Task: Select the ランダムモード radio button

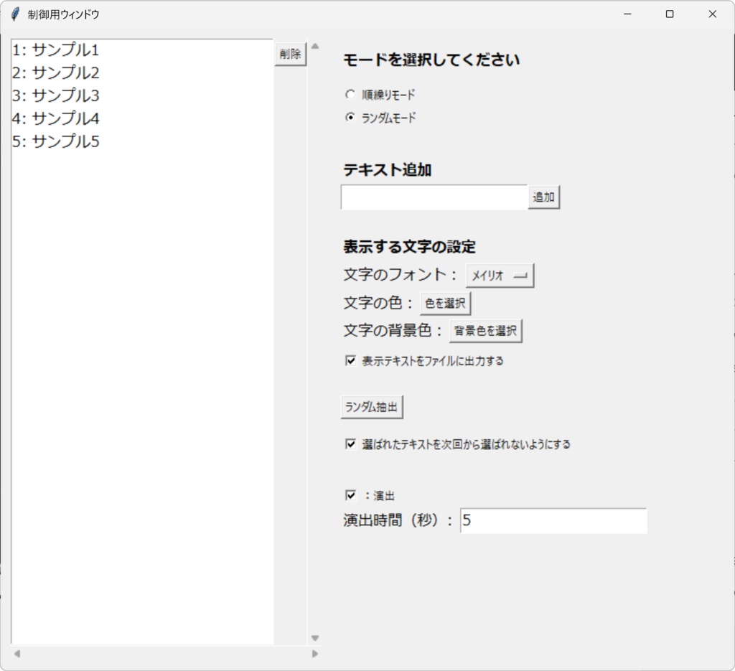Action: coord(350,116)
